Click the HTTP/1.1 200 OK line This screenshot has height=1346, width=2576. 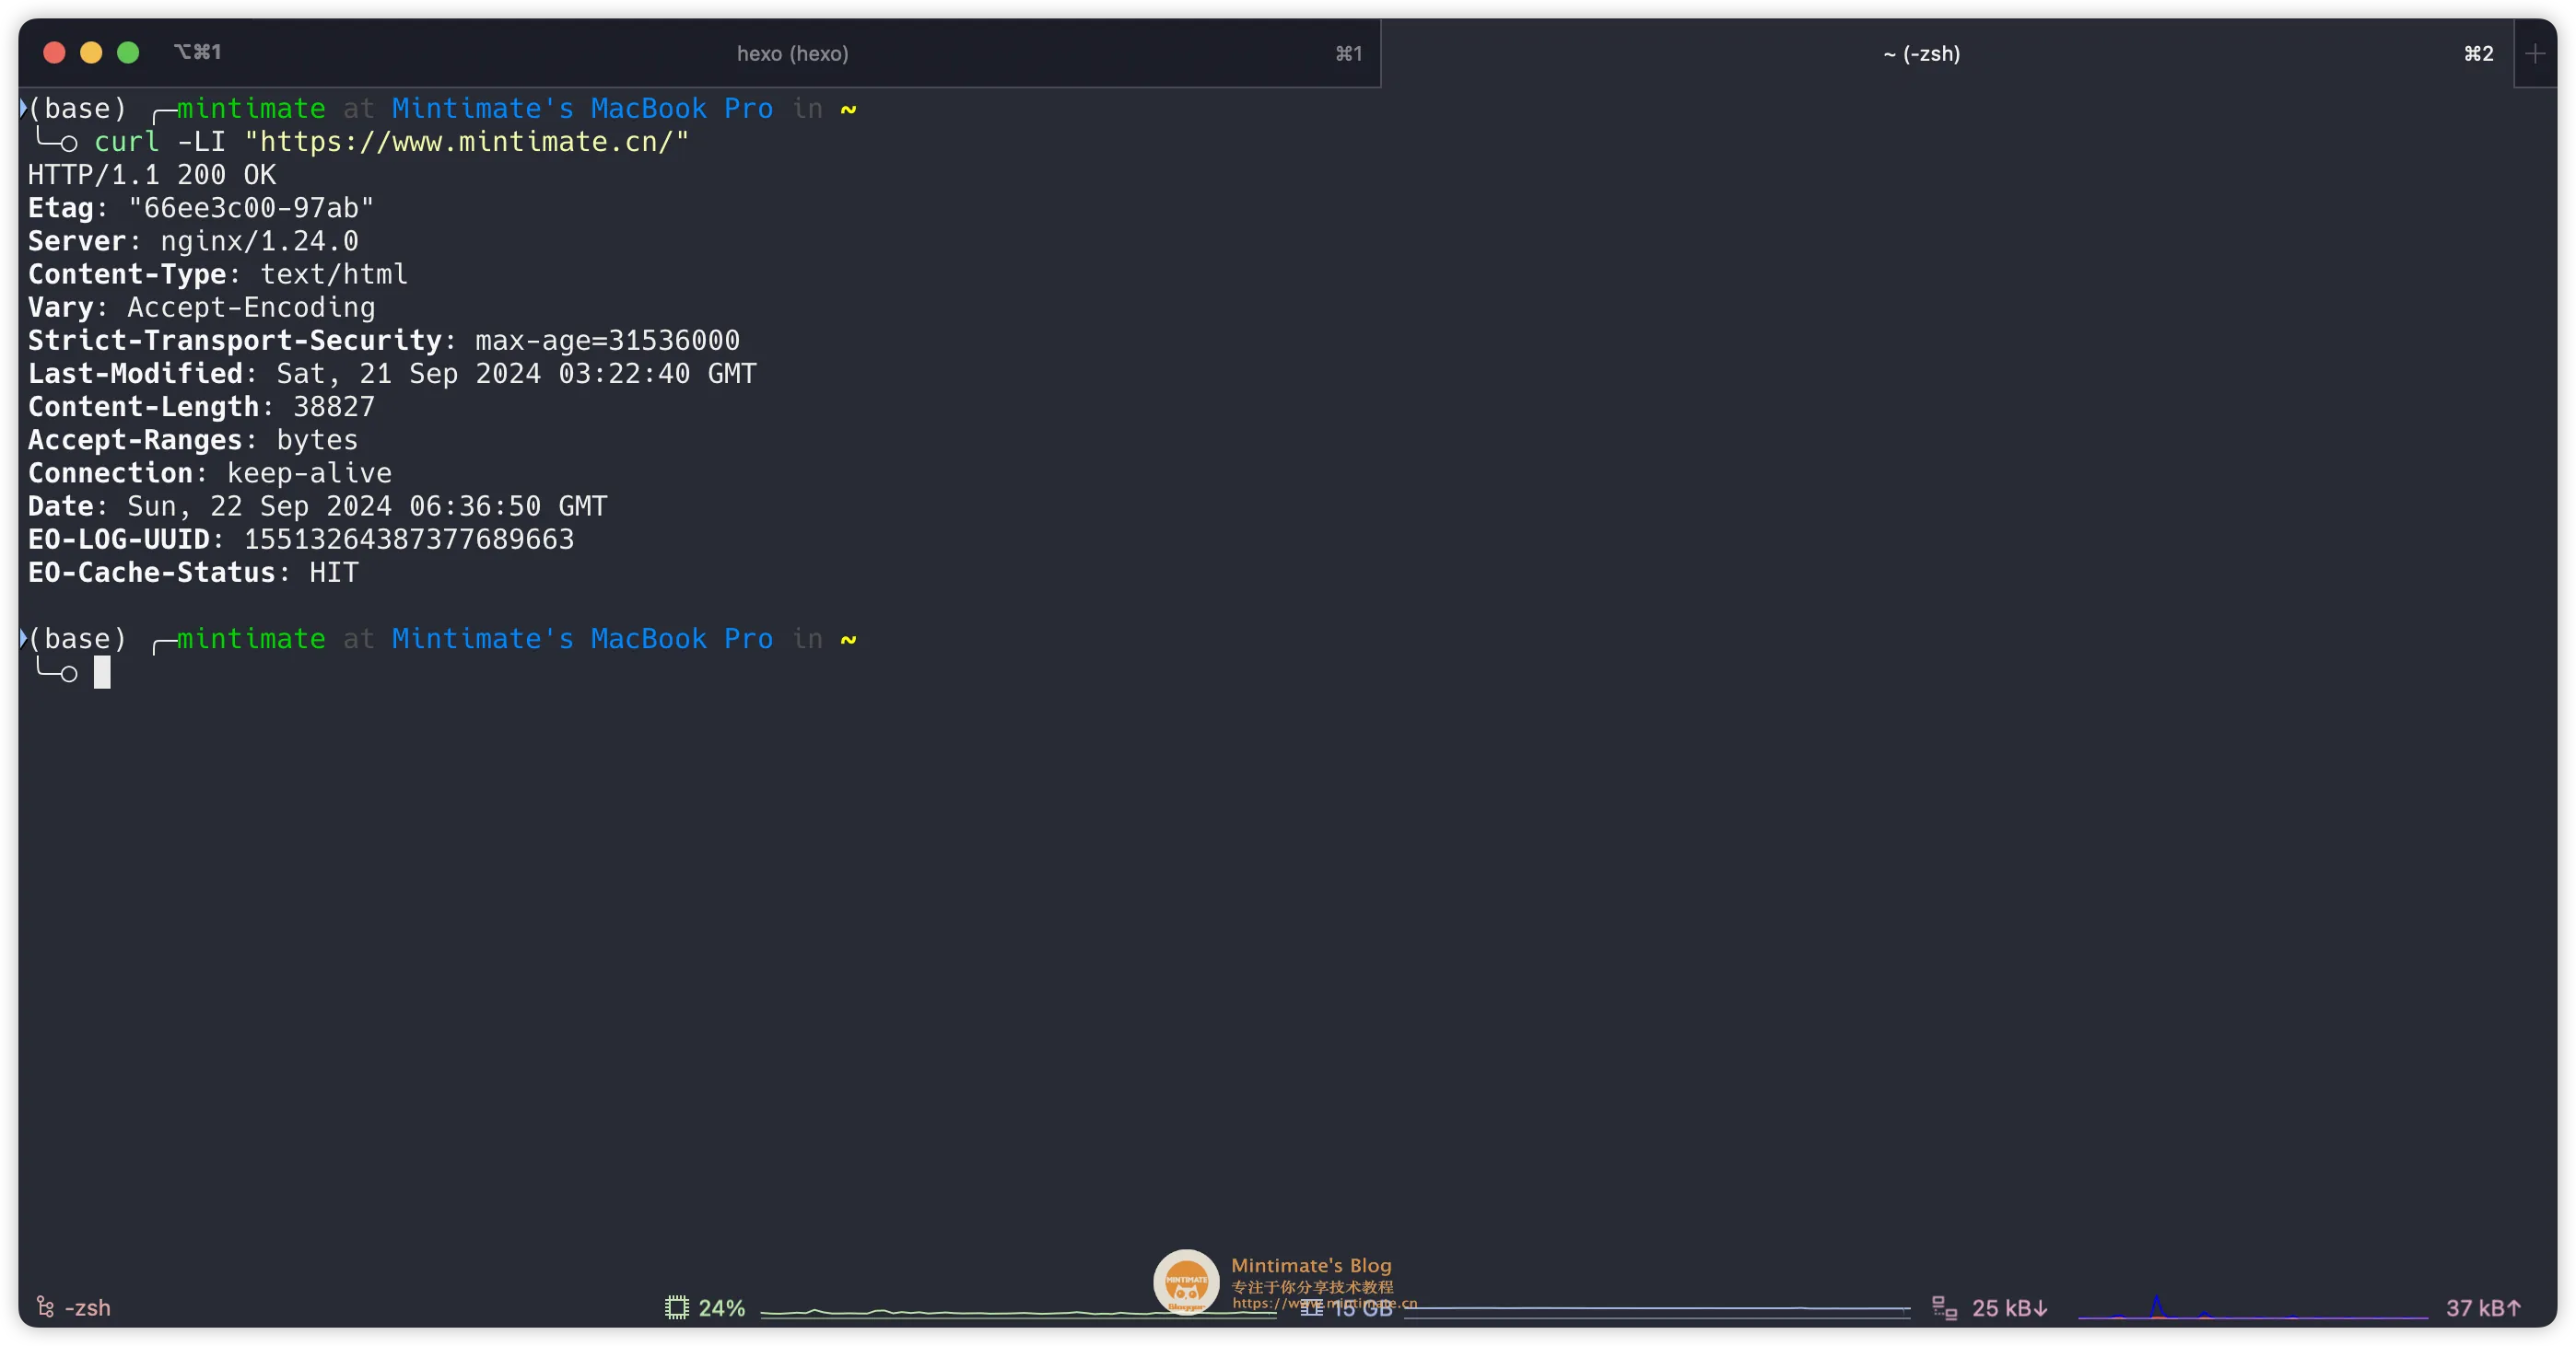tap(152, 175)
